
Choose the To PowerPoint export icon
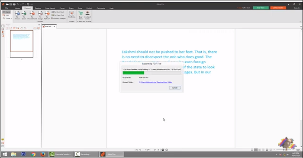click(x=32, y=15)
